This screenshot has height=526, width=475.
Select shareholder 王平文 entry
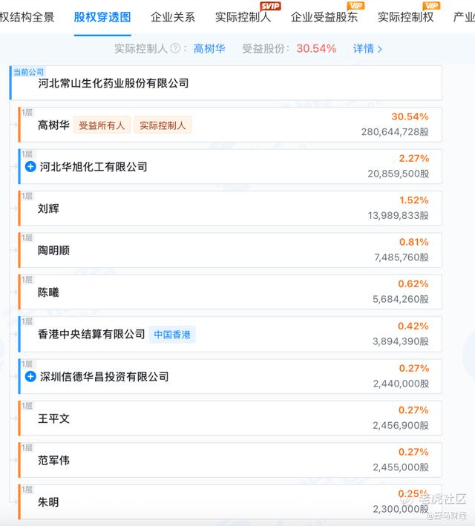point(53,419)
